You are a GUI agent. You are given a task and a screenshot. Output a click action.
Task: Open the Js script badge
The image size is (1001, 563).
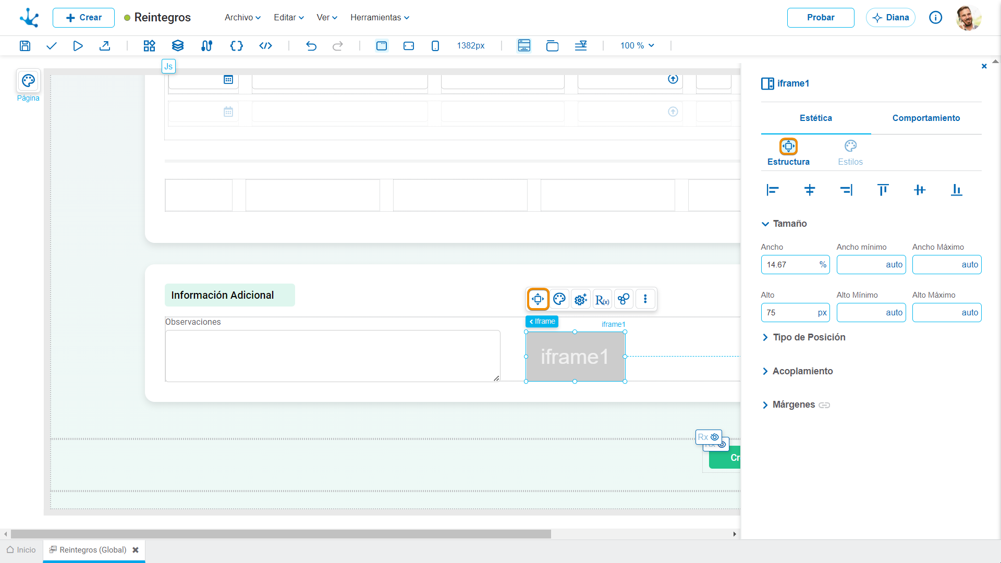pyautogui.click(x=168, y=66)
